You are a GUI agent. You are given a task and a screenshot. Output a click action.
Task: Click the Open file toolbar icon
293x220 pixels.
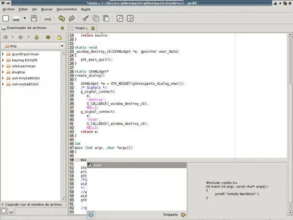(16, 18)
